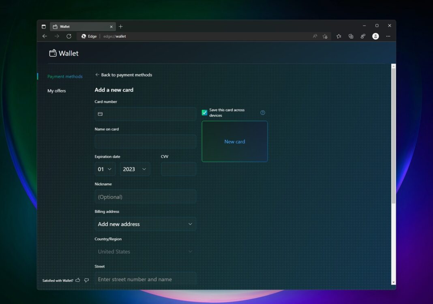The width and height of the screenshot is (433, 304).
Task: Uncheck Save this card across devices
Action: [x=204, y=112]
